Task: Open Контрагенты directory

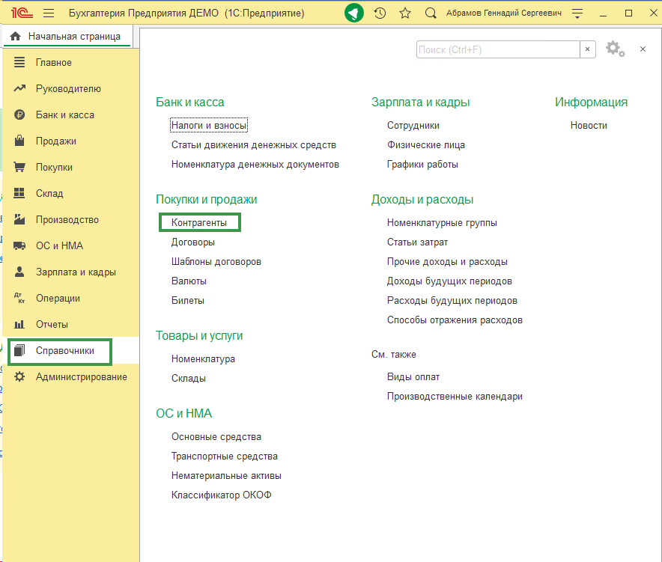Action: coord(199,222)
